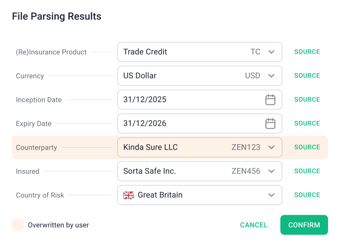Expand the Currency dropdown chevron
Image resolution: width=340 pixels, height=247 pixels.
271,76
